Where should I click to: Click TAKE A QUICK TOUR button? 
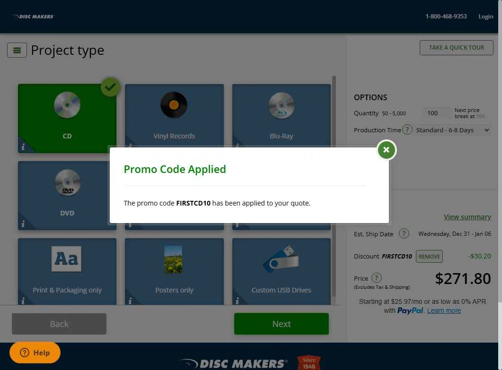[x=457, y=48]
